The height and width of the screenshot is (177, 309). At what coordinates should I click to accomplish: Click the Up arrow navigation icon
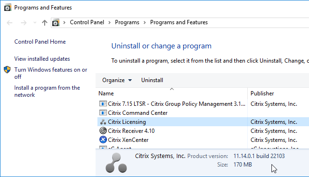pos(45,23)
